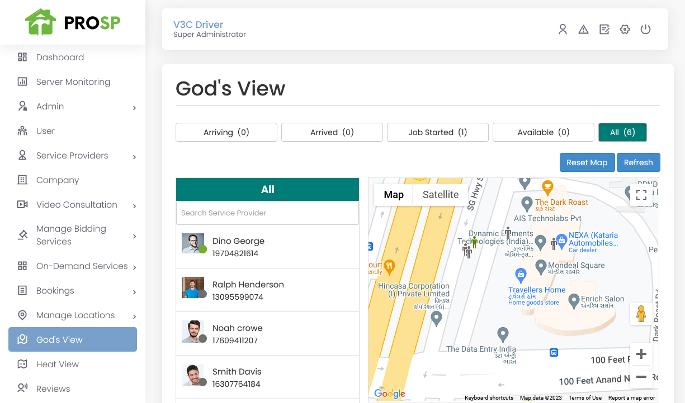Select Dino George in provider list
This screenshot has height=403, width=685.
(267, 247)
